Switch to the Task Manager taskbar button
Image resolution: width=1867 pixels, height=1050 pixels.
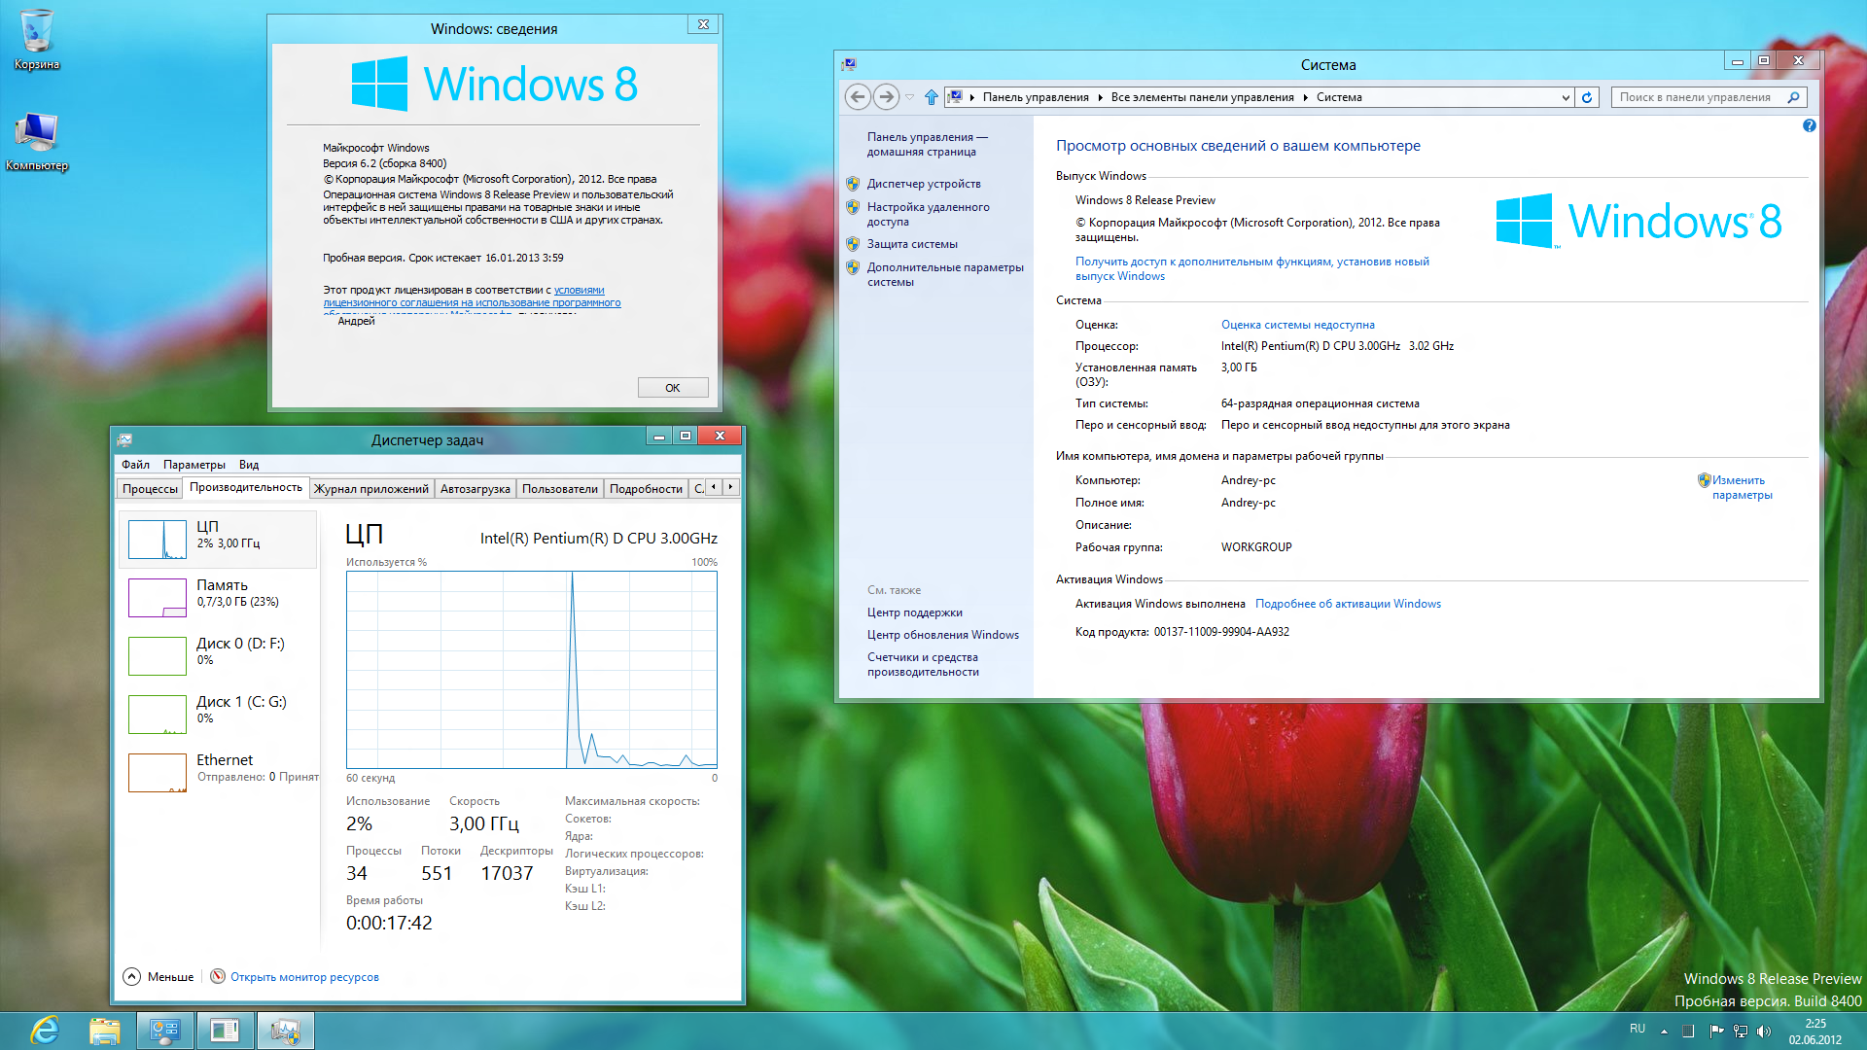click(x=285, y=1031)
